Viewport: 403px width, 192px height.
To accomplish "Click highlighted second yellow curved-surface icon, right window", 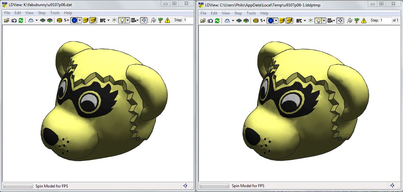I will pyautogui.click(x=289, y=21).
